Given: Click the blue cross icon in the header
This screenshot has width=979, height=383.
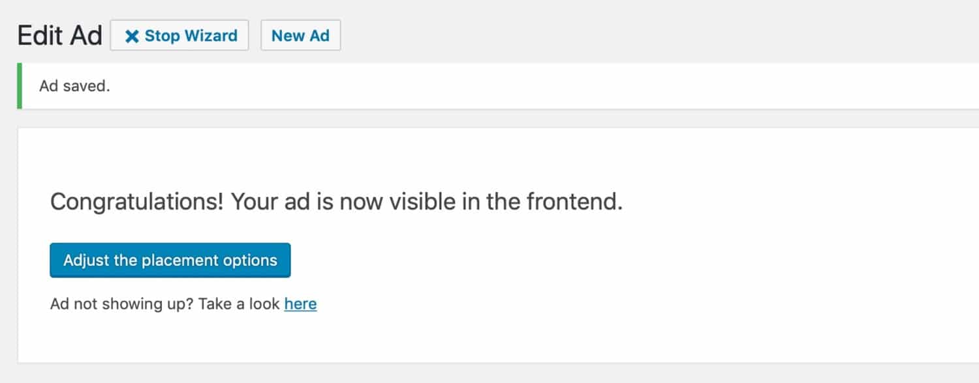Looking at the screenshot, I should [x=132, y=36].
